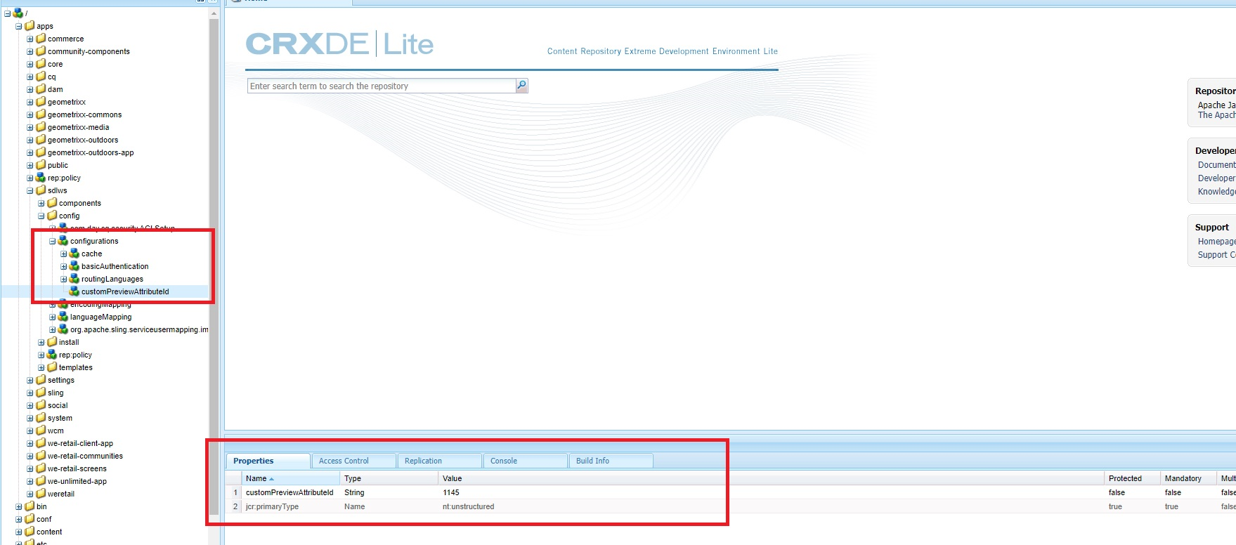Screen dimensions: 1236x545
Task: Click the Type column header
Action: point(389,478)
